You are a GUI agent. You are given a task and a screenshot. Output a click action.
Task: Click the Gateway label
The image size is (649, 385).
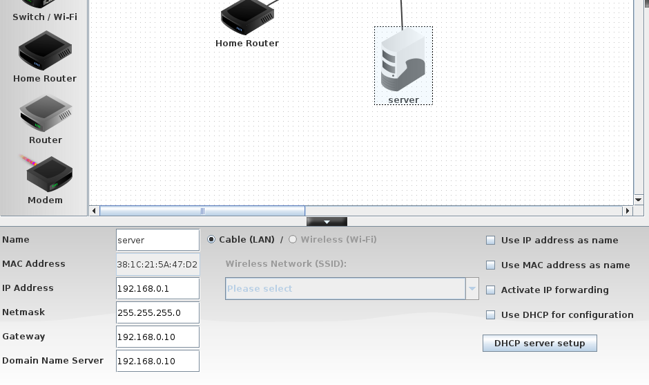pos(23,337)
